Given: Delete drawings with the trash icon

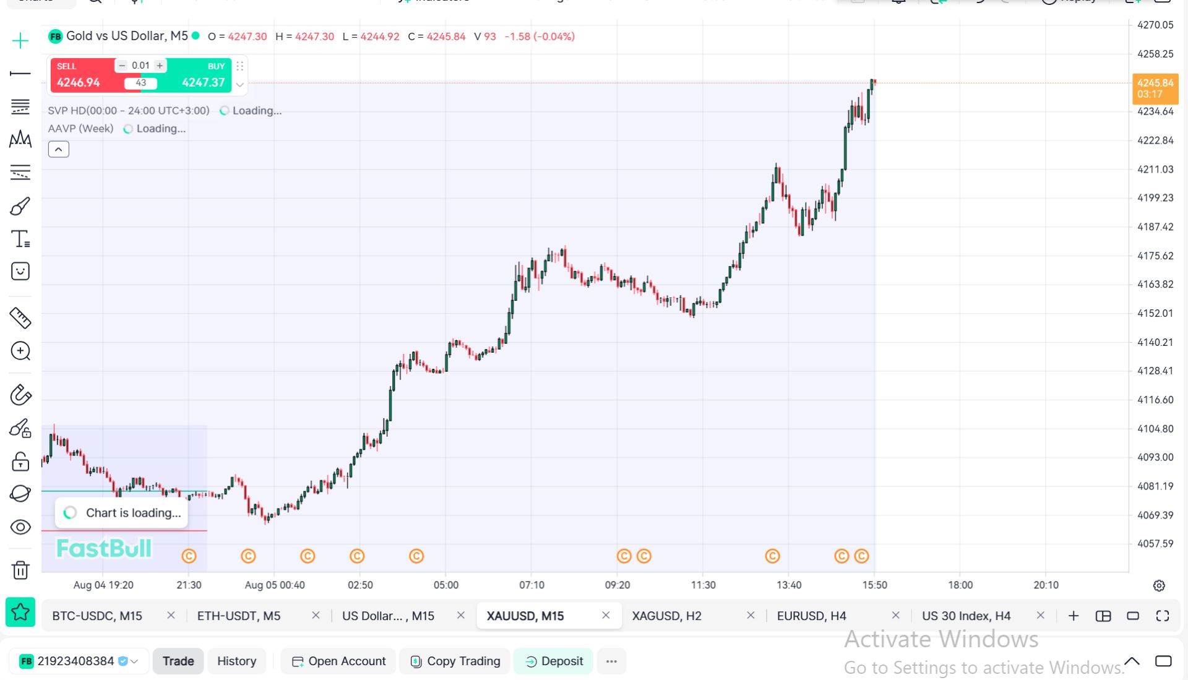Looking at the screenshot, I should pos(20,570).
